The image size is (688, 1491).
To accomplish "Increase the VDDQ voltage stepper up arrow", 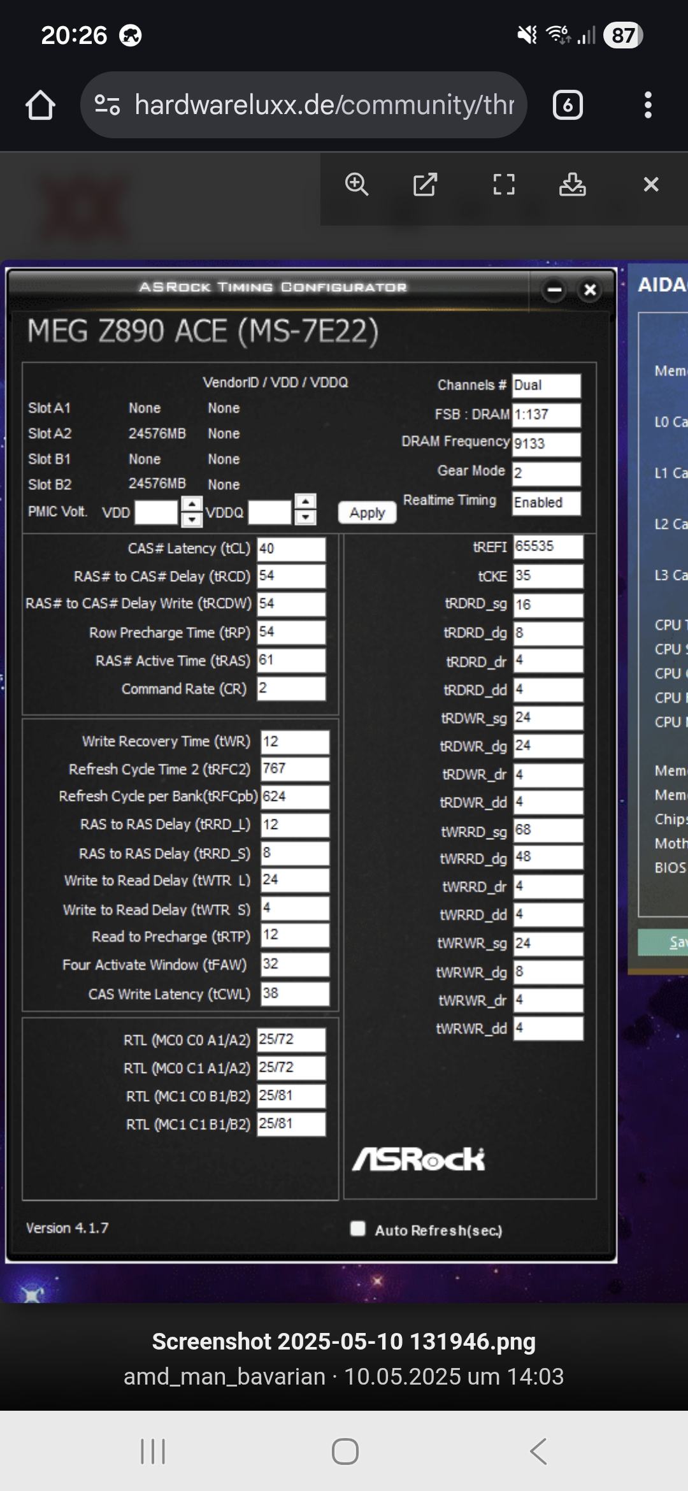I will pos(306,502).
